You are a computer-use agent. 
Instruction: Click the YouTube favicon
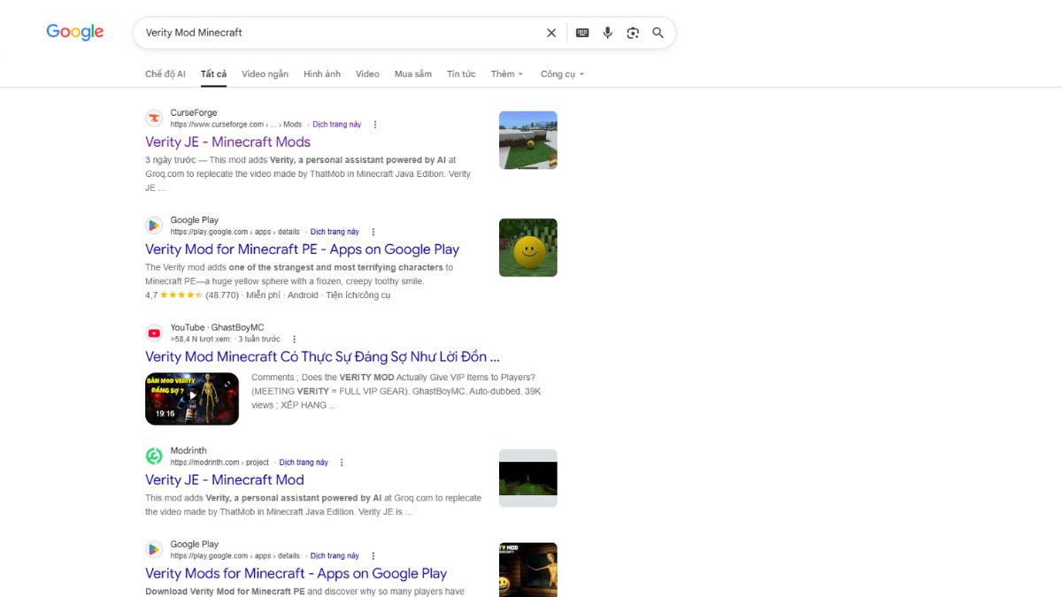[154, 333]
